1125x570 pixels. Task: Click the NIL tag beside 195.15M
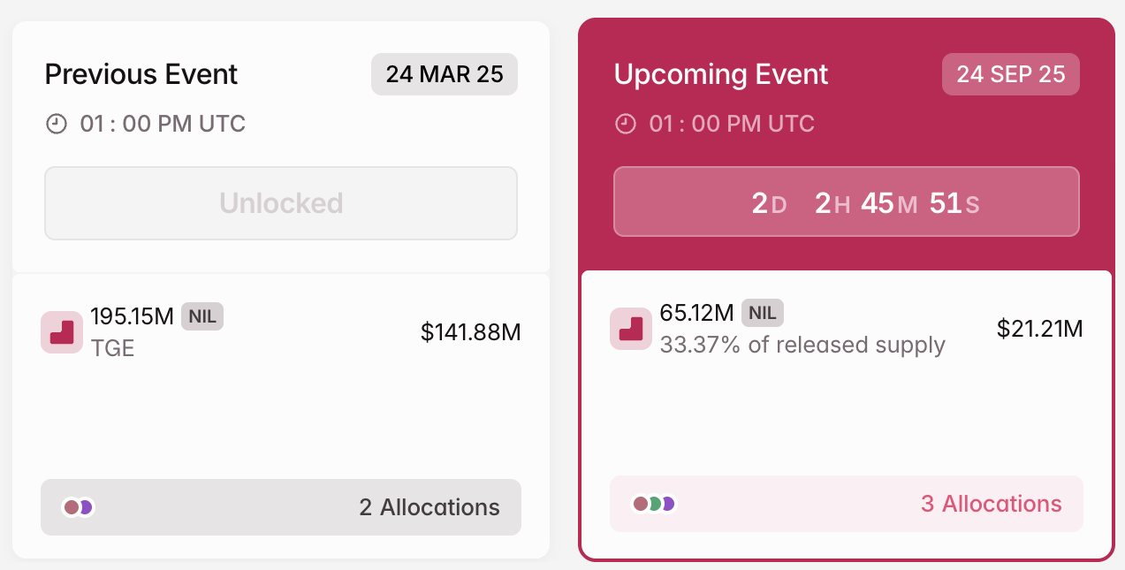(x=202, y=316)
